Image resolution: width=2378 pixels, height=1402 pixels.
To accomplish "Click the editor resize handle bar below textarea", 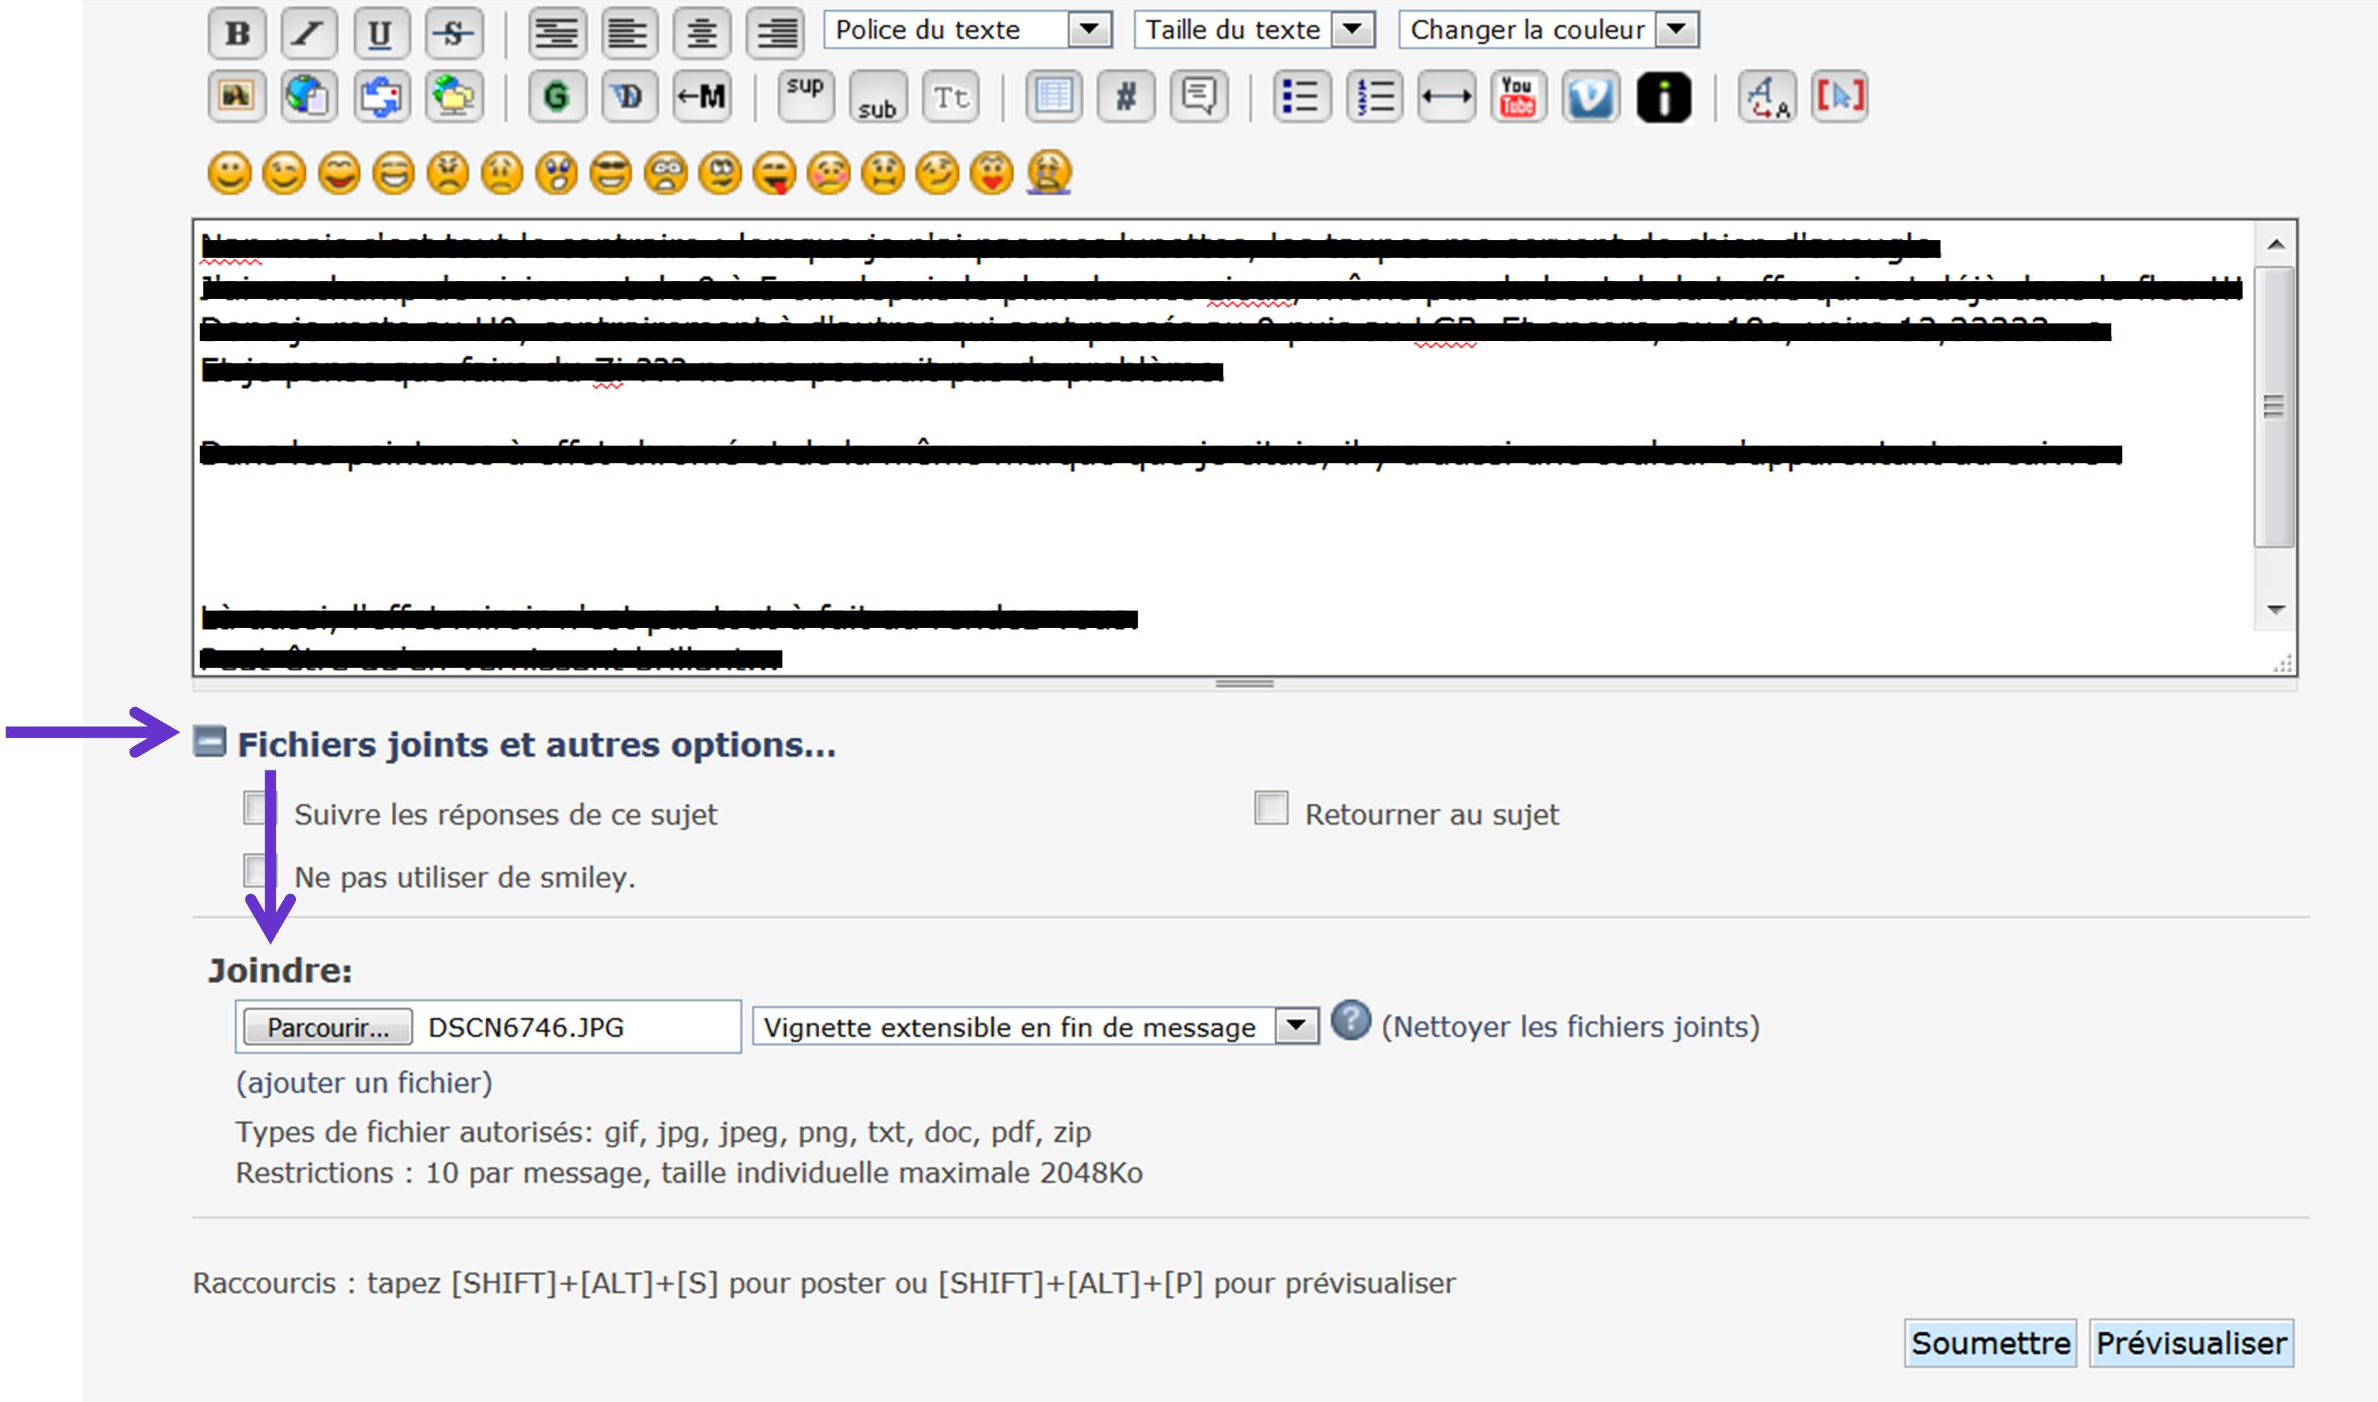I will click(x=1244, y=684).
